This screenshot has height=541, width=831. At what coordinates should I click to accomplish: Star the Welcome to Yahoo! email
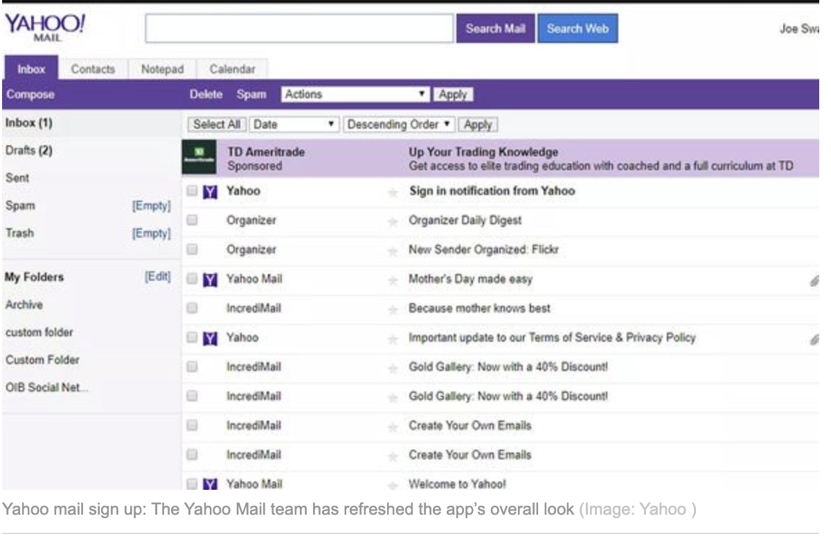(x=393, y=485)
